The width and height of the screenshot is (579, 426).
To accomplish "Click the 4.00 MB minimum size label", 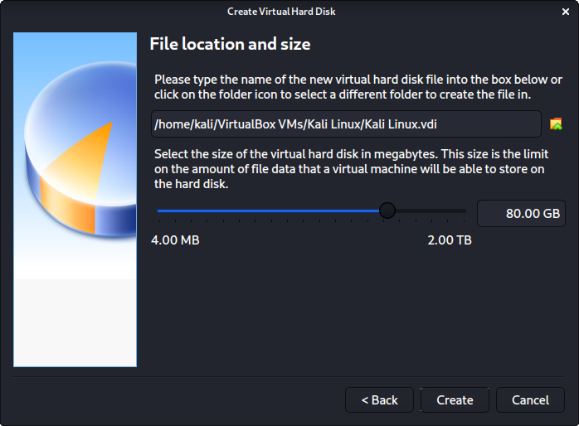I will coord(175,240).
